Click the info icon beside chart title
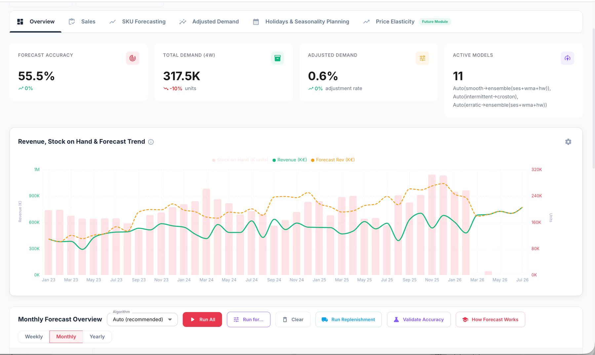595x355 pixels. [151, 142]
